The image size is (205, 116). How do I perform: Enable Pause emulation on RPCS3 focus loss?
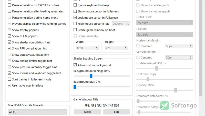click(9, 5)
